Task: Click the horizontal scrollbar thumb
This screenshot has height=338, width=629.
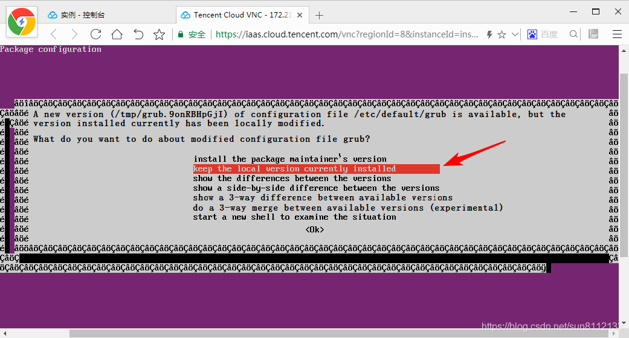Action: (340, 334)
